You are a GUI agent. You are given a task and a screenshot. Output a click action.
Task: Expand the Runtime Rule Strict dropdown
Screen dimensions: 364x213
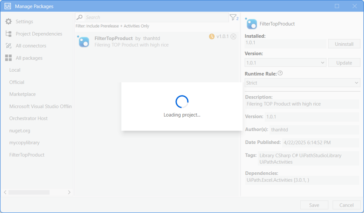302,83
